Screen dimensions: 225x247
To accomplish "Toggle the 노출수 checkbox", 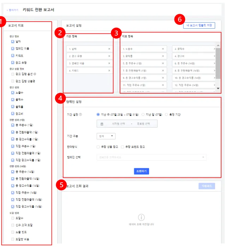I will [x=13, y=93].
